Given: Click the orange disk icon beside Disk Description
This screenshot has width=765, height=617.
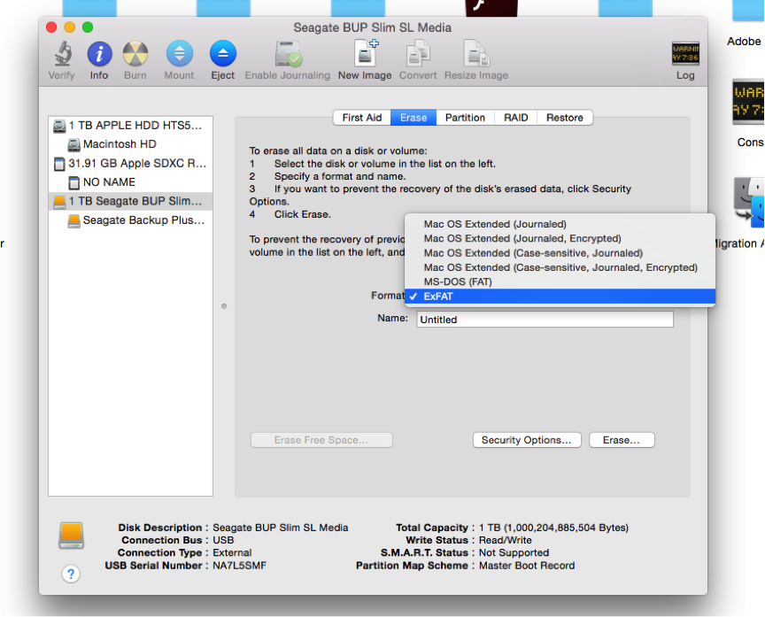Looking at the screenshot, I should (71, 536).
